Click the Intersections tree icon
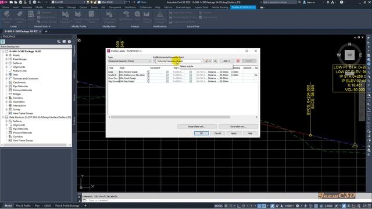Image resolution: width=372 pixels, height=209 pixels. [10, 106]
